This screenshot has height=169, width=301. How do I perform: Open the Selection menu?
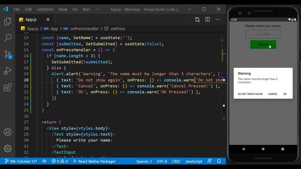coord(45,9)
